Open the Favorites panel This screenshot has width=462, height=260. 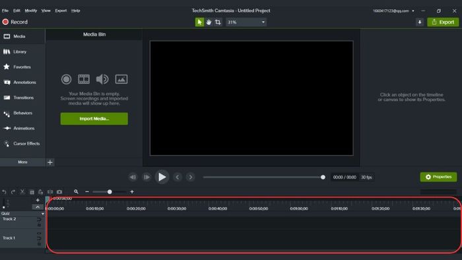coord(22,67)
